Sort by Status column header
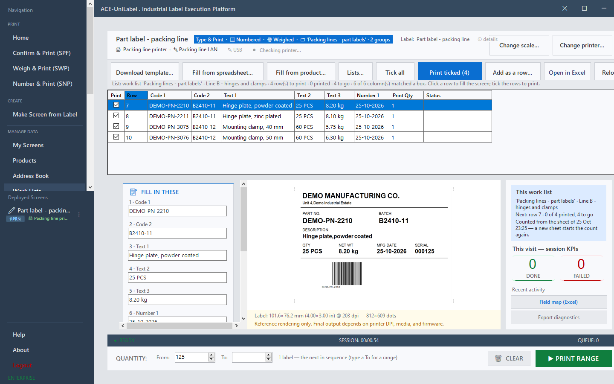 pos(458,95)
